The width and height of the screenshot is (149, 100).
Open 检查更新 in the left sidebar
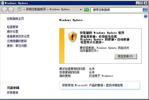[x=12, y=27]
